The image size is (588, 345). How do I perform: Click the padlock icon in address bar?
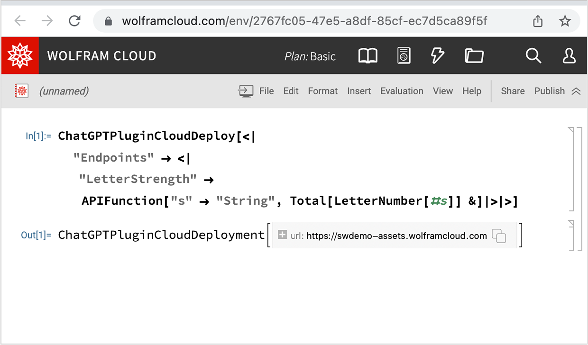pos(109,21)
